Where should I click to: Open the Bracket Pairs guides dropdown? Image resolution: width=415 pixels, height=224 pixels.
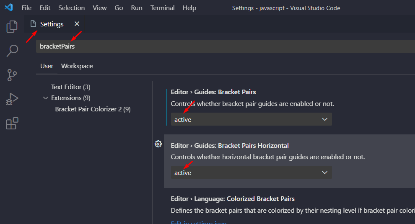[251, 119]
